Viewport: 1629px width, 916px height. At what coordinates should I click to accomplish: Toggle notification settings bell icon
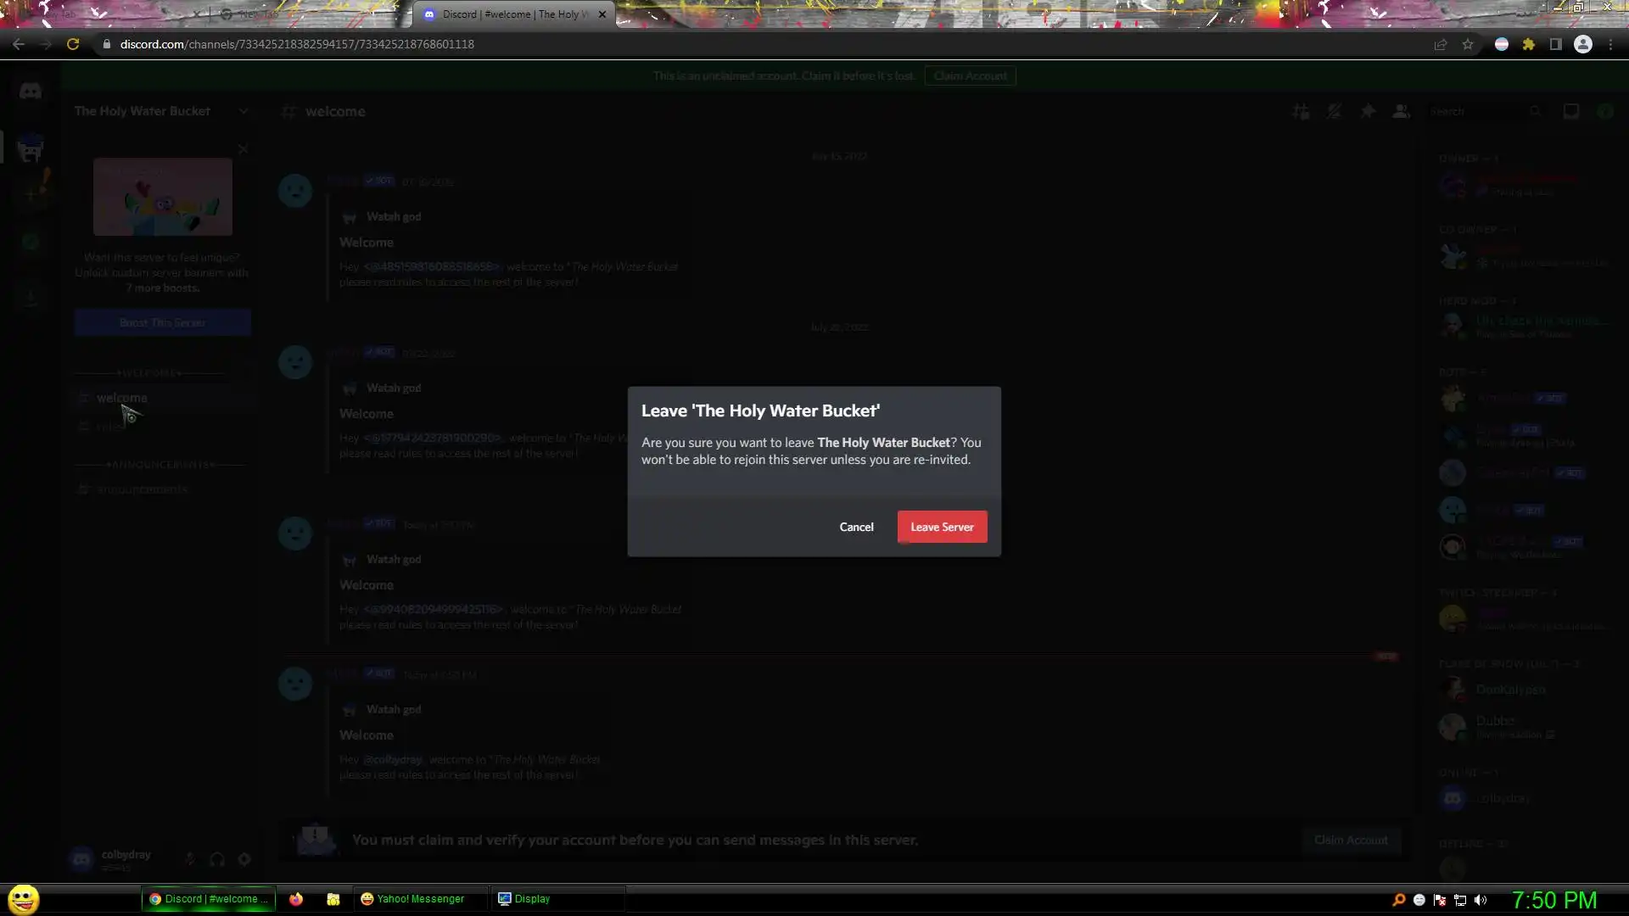click(1334, 111)
